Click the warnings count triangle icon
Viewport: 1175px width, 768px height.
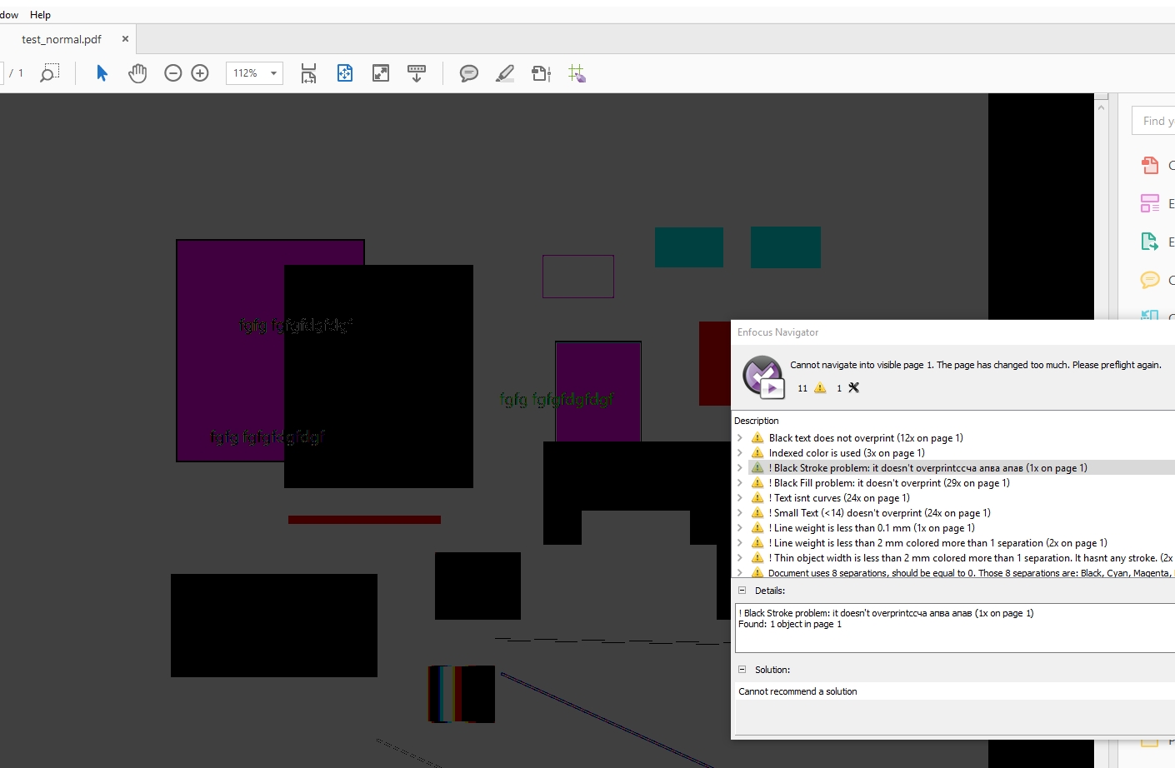820,388
